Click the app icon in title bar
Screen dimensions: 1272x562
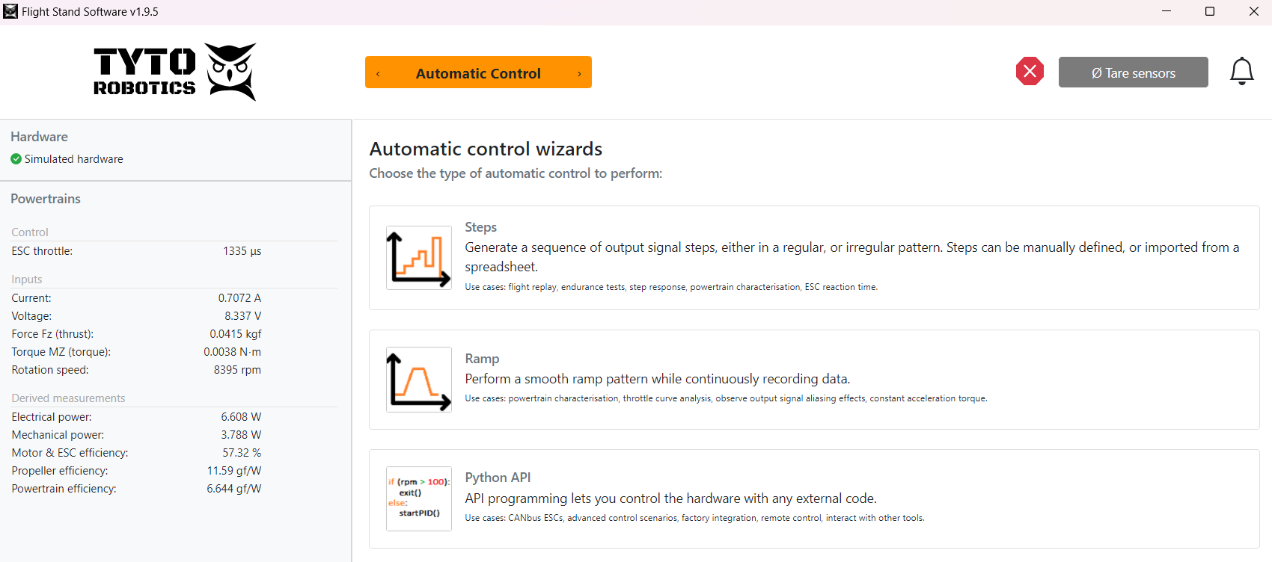click(10, 11)
